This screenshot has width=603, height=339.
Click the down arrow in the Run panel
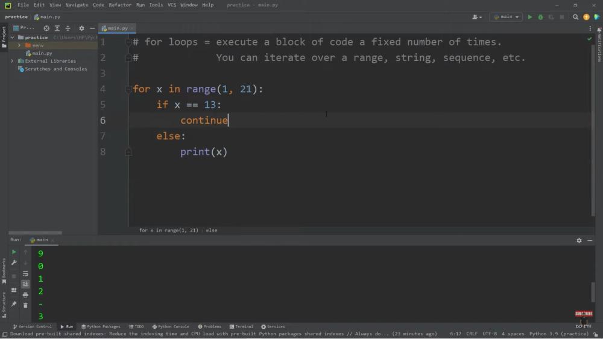click(x=25, y=262)
